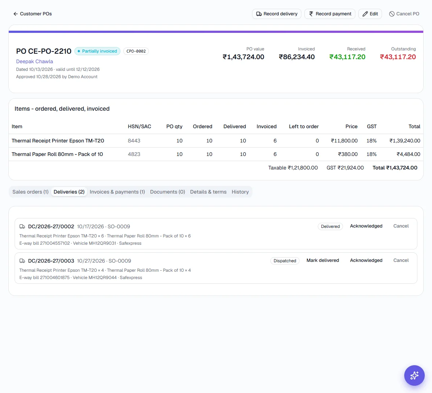Image resolution: width=432 pixels, height=393 pixels.
Task: Click the Thermal Receipt Printer Epson TM-T20 item
Action: [x=58, y=141]
